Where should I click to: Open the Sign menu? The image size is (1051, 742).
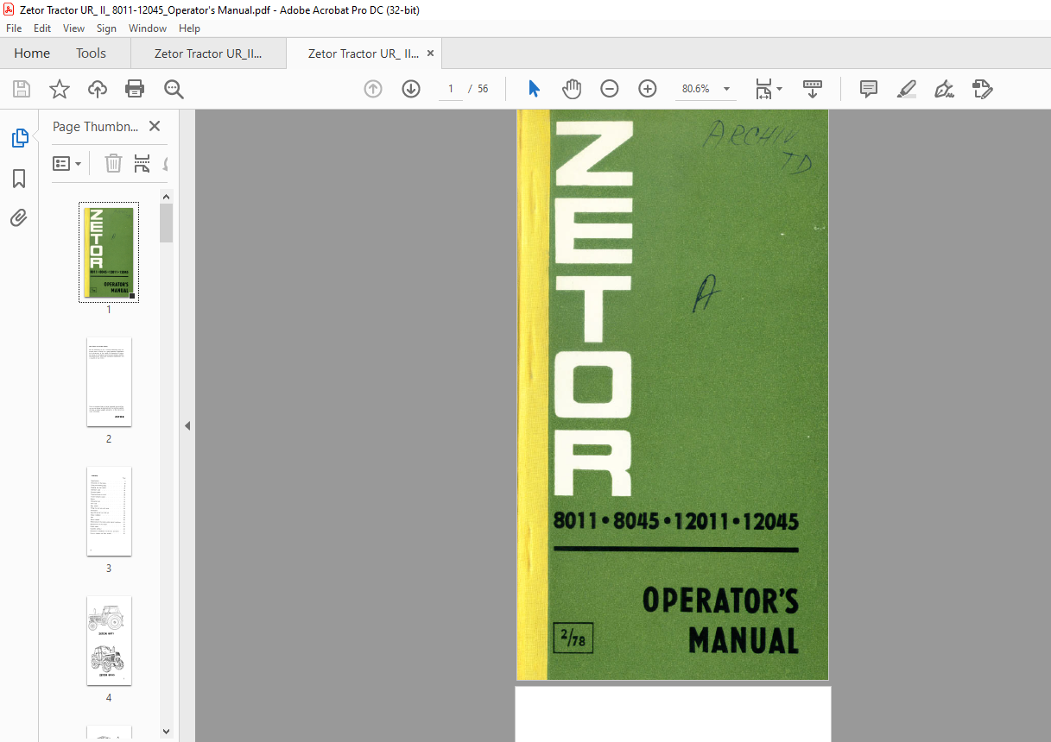pos(107,28)
